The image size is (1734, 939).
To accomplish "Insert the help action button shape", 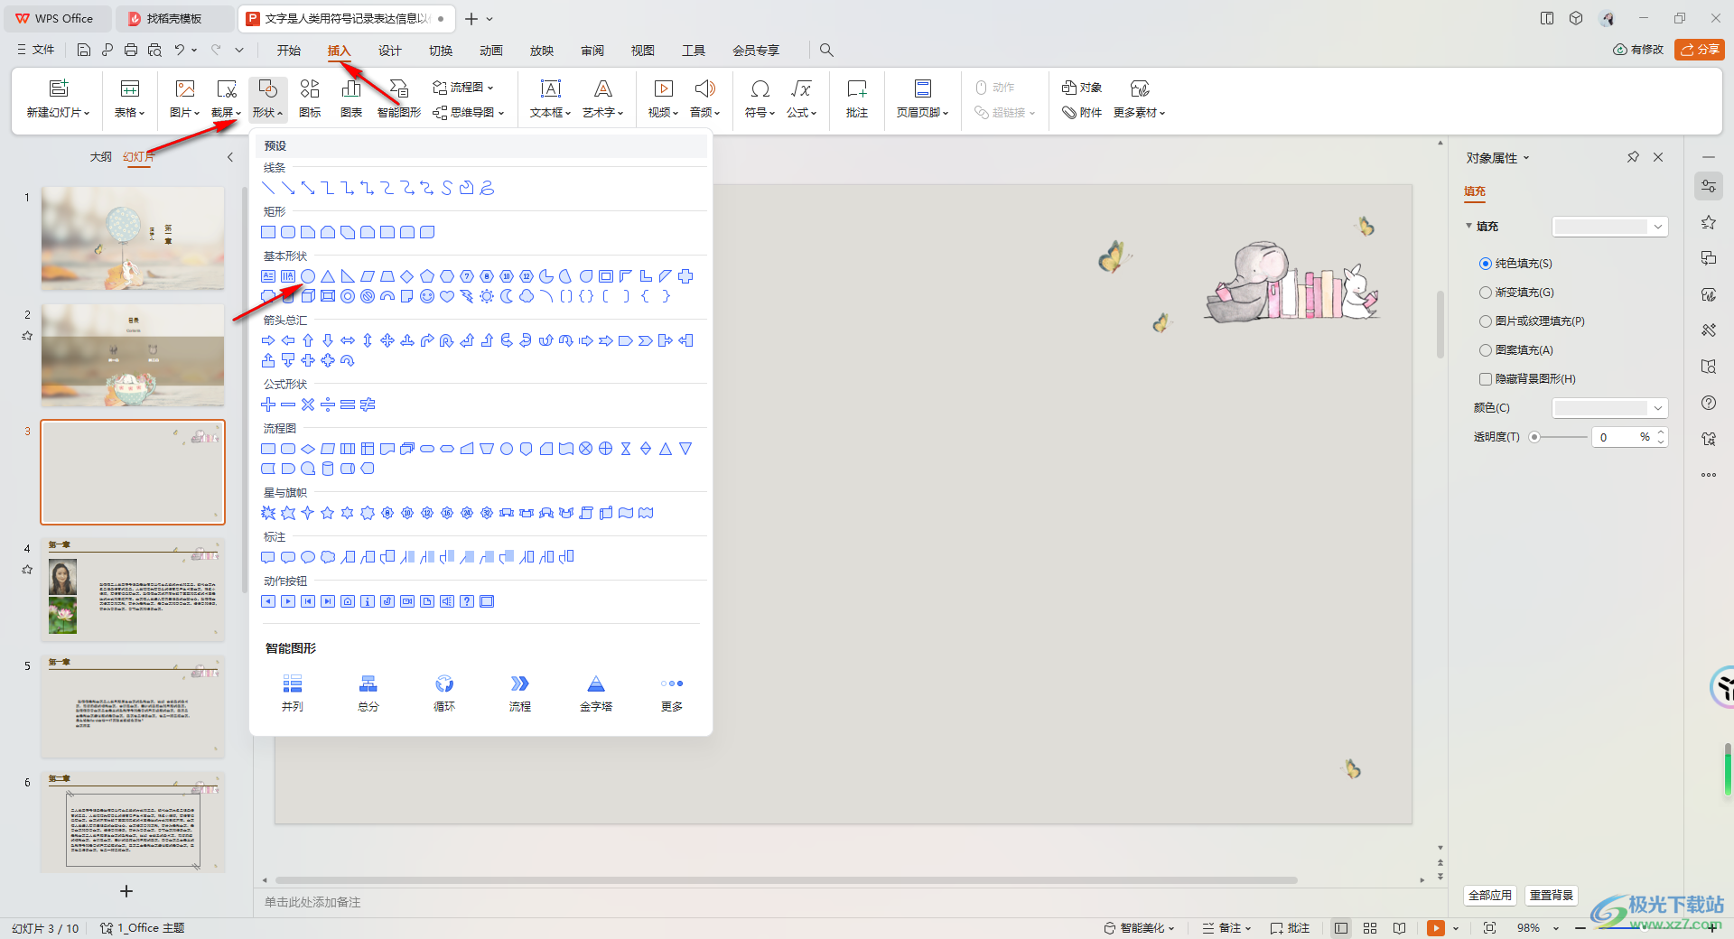I will (467, 601).
